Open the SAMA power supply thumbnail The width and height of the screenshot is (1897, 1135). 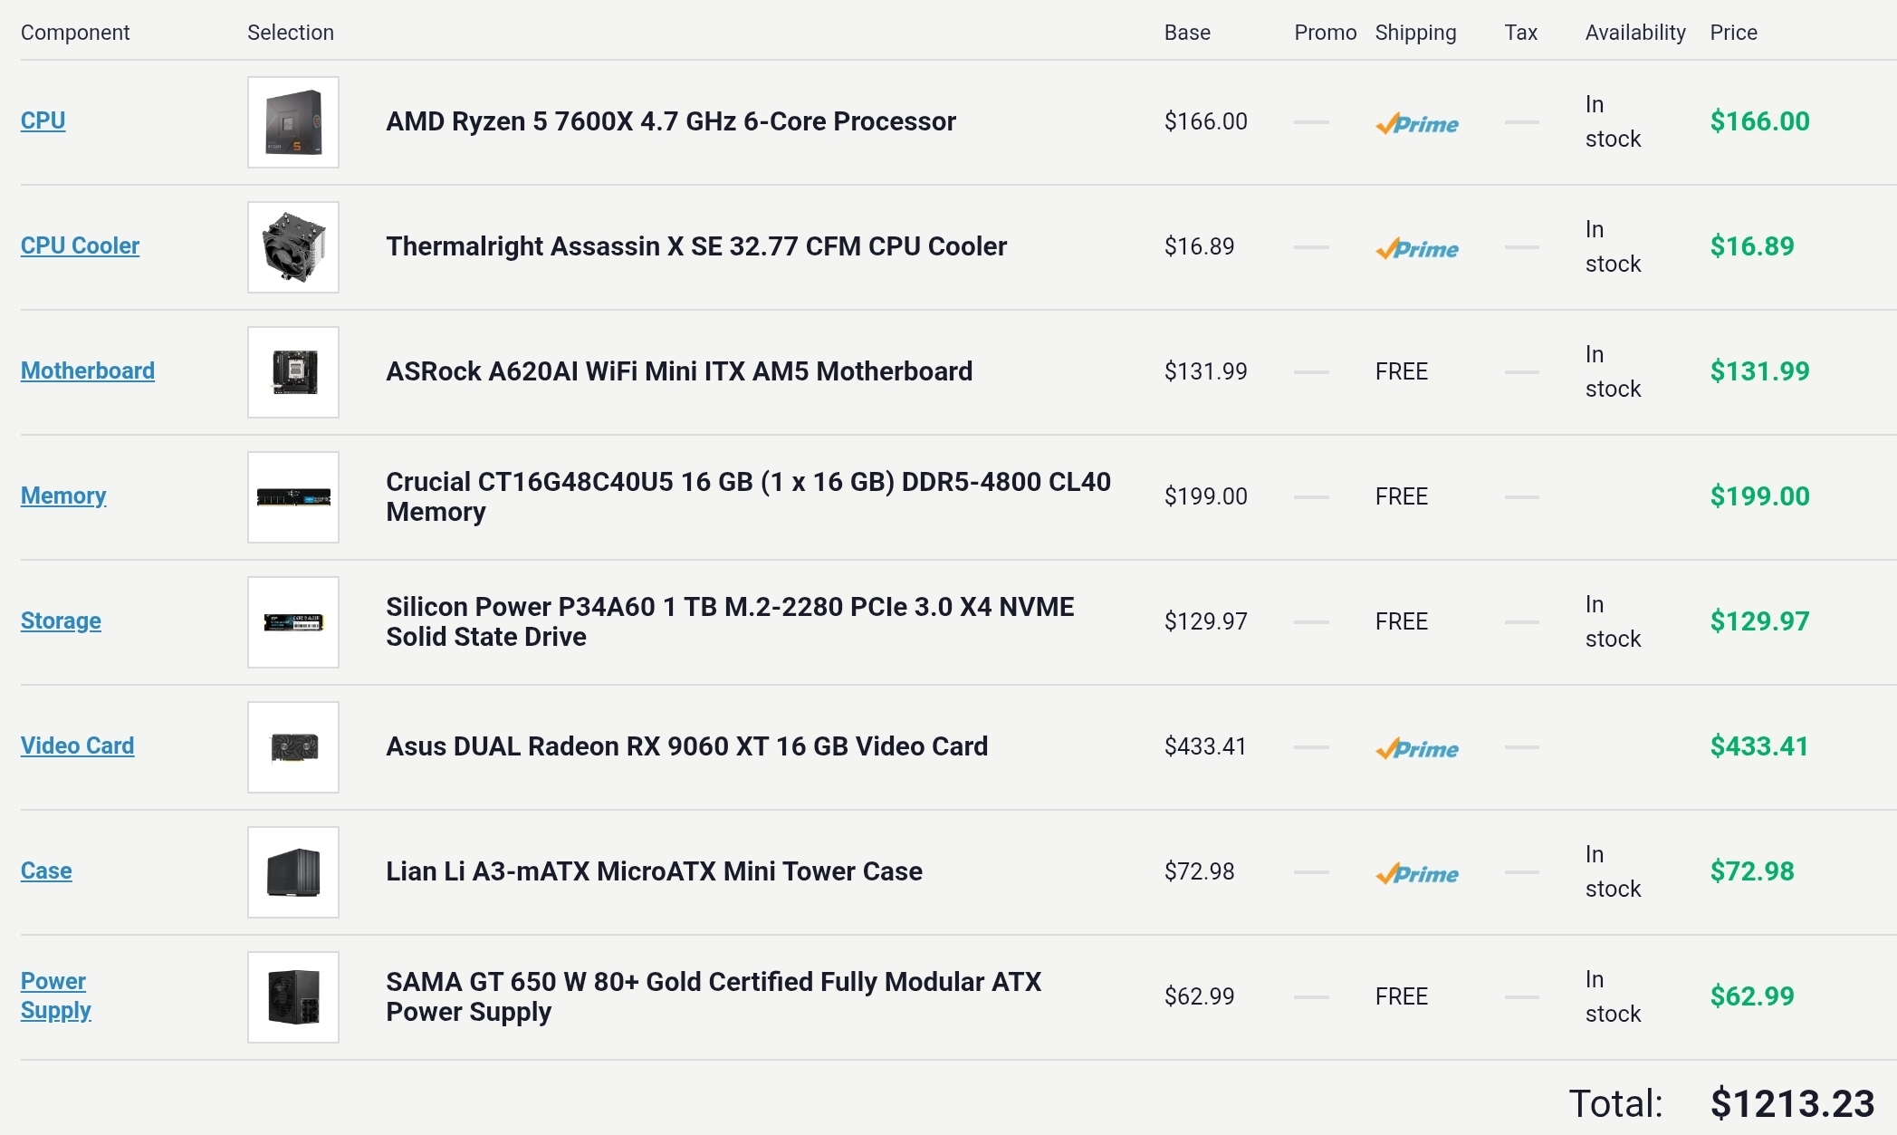coord(293,997)
